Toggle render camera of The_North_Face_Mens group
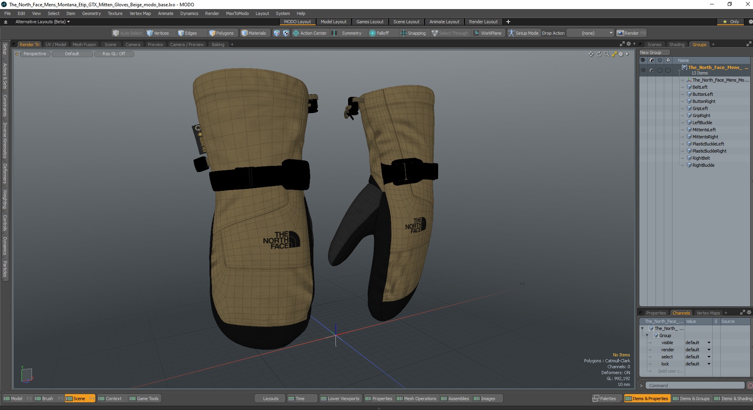The height and width of the screenshot is (410, 753). (x=652, y=70)
